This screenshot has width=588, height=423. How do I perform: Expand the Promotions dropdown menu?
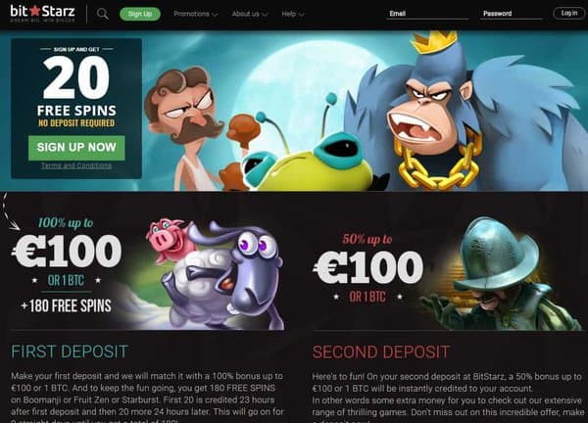(x=195, y=14)
